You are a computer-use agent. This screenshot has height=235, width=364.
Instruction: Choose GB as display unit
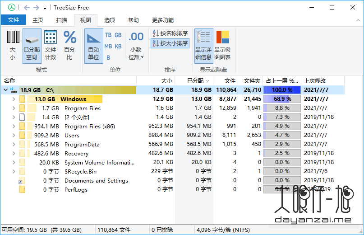[118, 35]
